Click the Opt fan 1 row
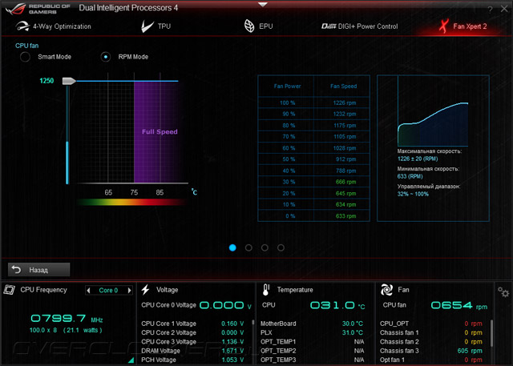This screenshot has height=366, width=513. tap(431, 360)
